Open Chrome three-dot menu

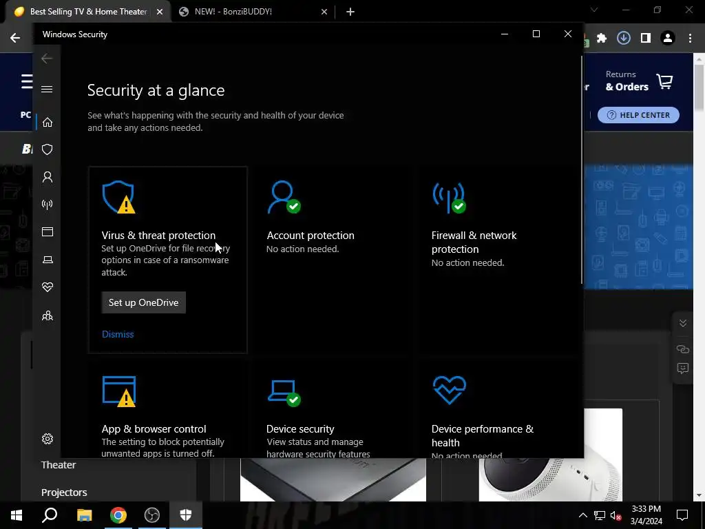point(690,39)
